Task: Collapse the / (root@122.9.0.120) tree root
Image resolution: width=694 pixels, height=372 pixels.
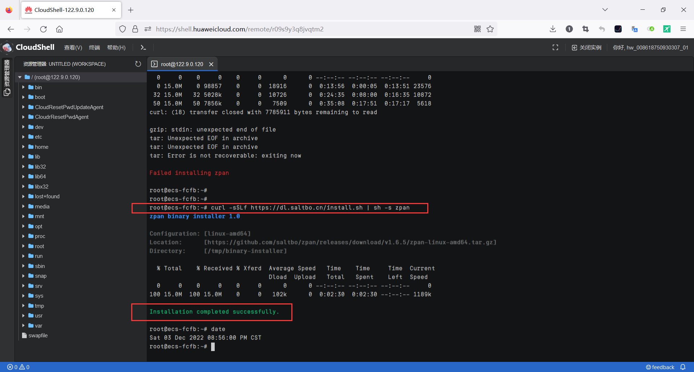Action: tap(20, 77)
